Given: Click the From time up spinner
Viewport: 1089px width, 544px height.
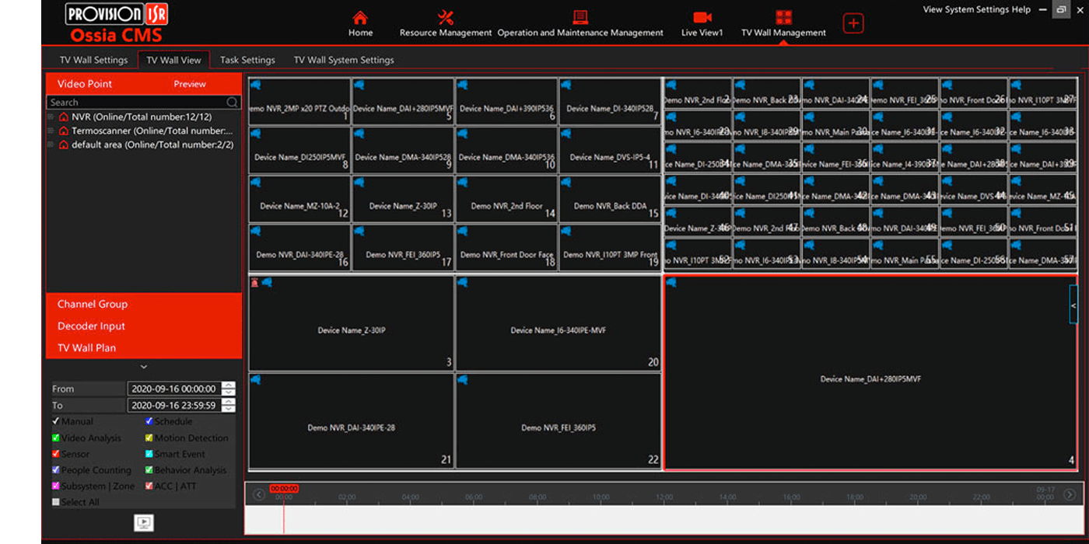Looking at the screenshot, I should (228, 385).
